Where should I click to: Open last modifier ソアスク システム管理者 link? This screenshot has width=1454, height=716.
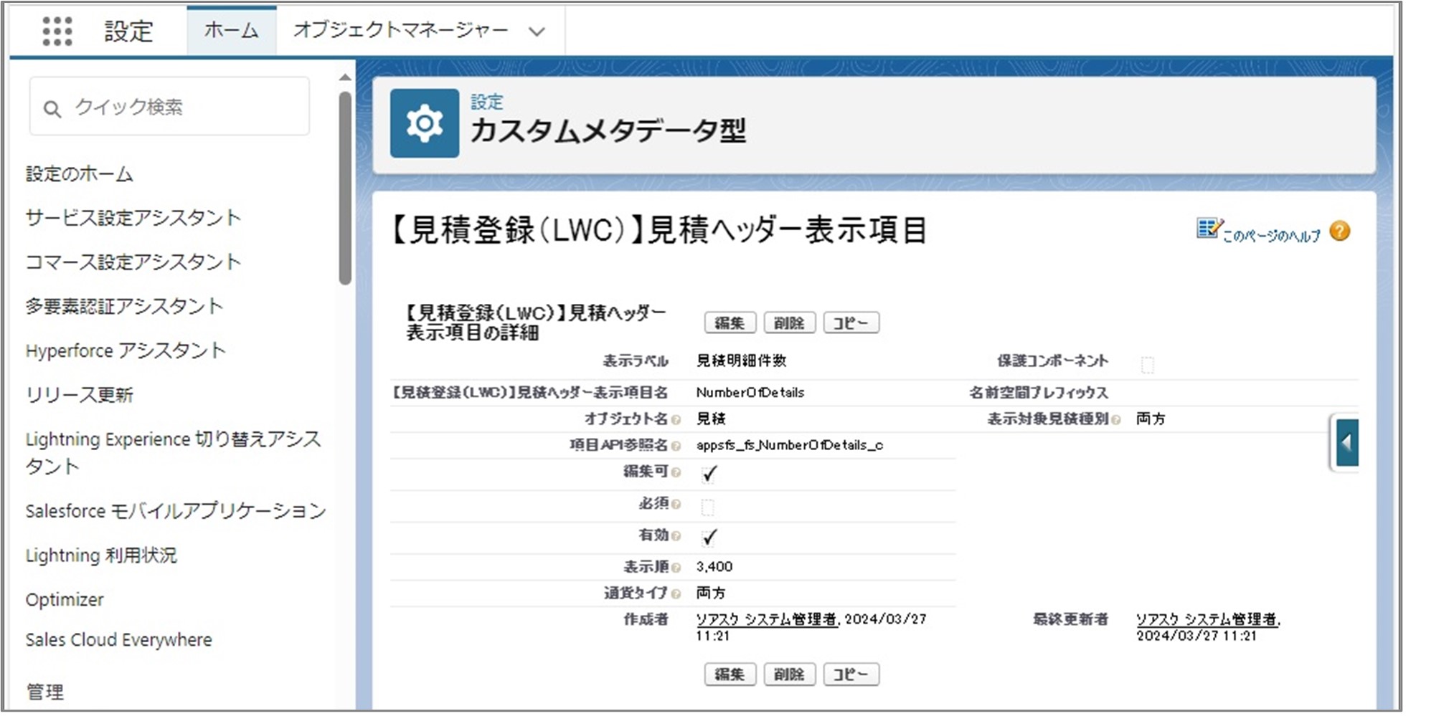pyautogui.click(x=1207, y=619)
